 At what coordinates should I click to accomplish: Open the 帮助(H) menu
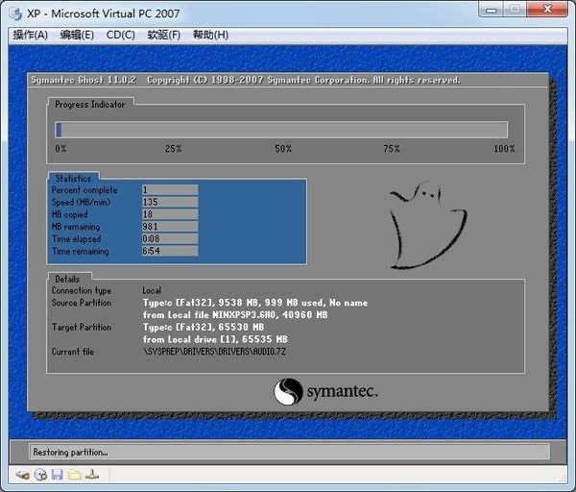tap(210, 35)
